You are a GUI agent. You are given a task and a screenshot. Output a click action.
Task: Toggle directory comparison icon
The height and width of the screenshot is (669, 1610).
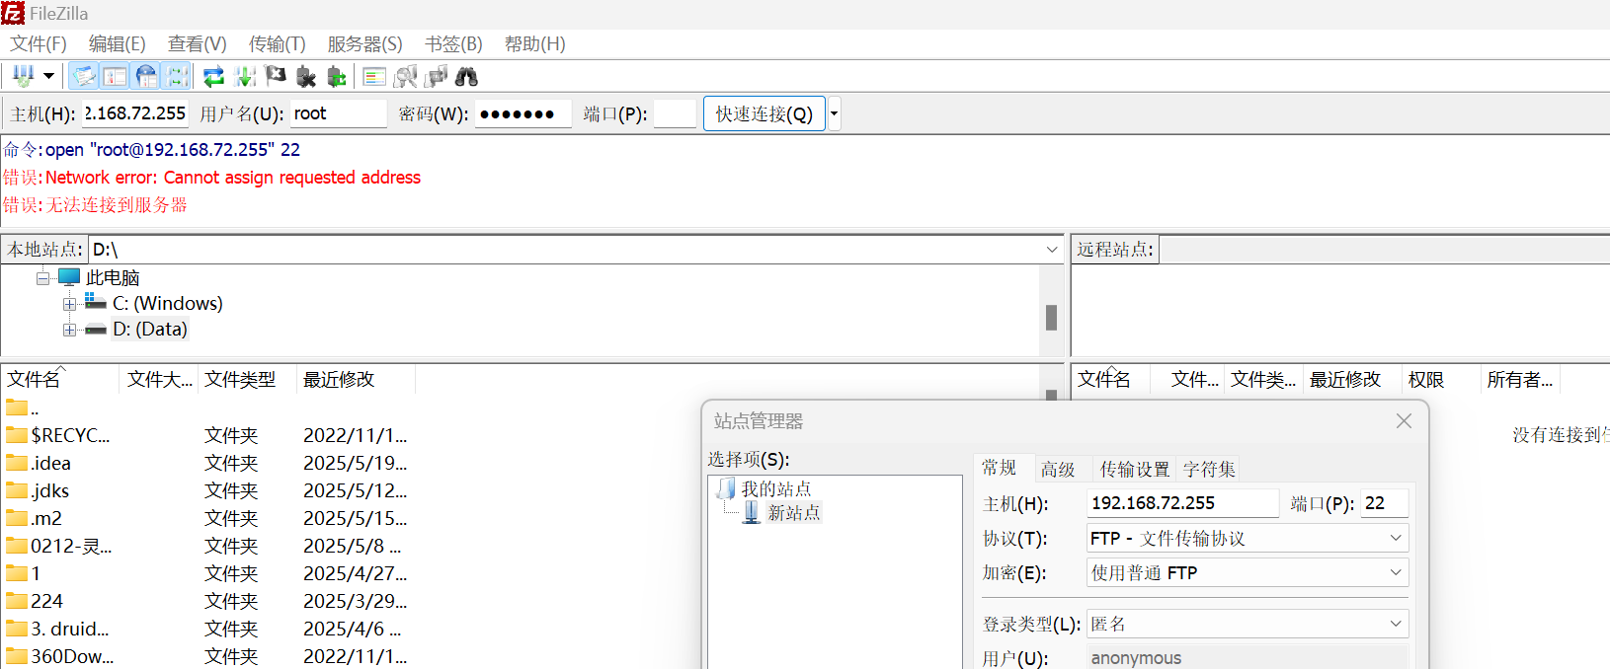(x=405, y=76)
